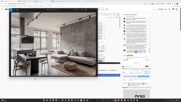Open the emoji picker in live chat

point(124,60)
